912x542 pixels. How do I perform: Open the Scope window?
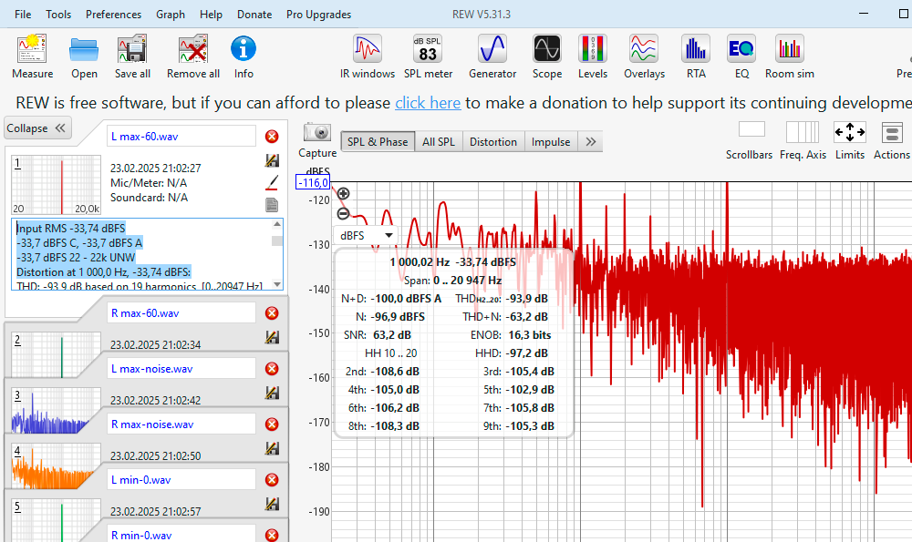[547, 56]
